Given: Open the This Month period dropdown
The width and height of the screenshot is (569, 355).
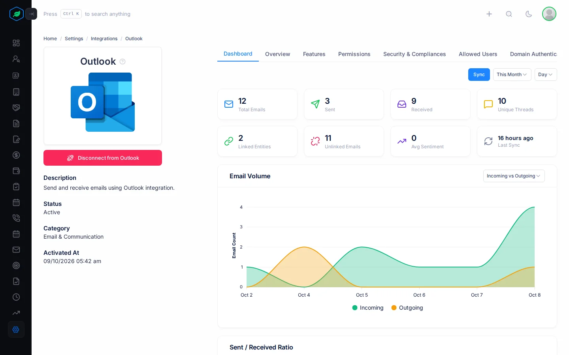Looking at the screenshot, I should click(512, 75).
